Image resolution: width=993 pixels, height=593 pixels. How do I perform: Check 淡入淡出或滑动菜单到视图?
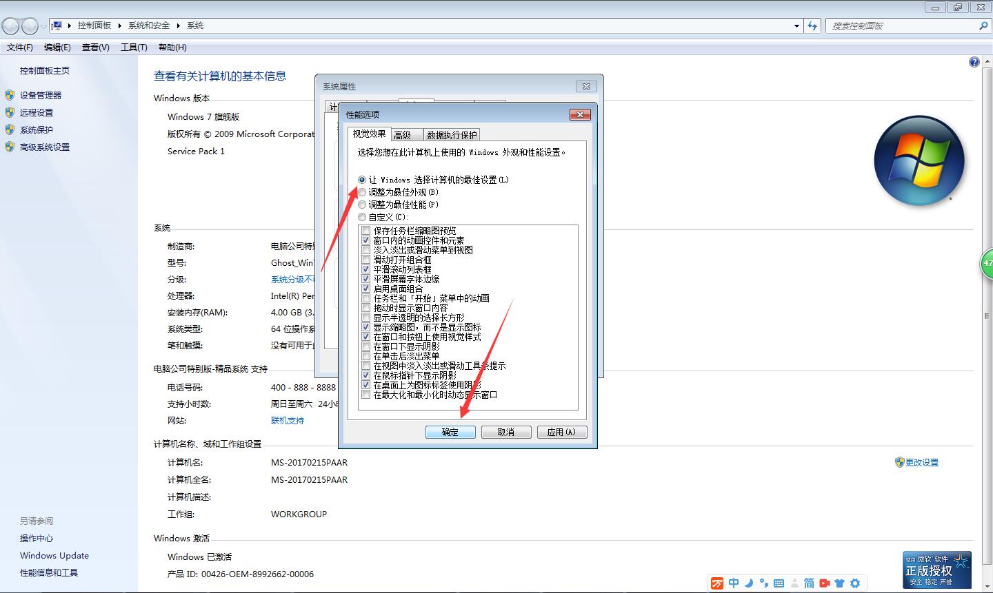coord(366,250)
